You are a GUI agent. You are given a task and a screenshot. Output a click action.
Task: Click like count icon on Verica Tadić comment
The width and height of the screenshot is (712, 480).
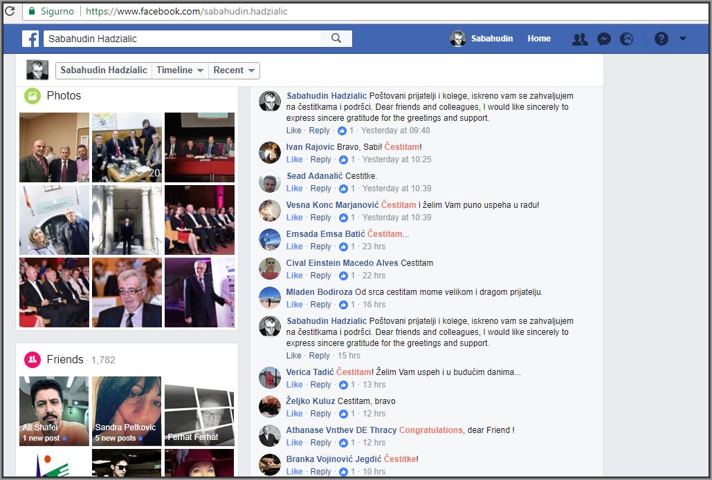[343, 385]
